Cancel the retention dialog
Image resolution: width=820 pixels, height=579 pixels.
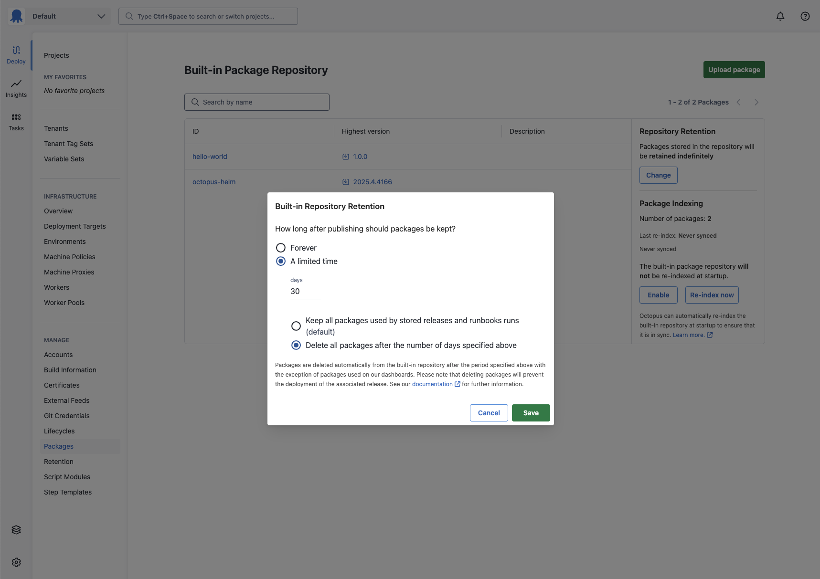489,413
